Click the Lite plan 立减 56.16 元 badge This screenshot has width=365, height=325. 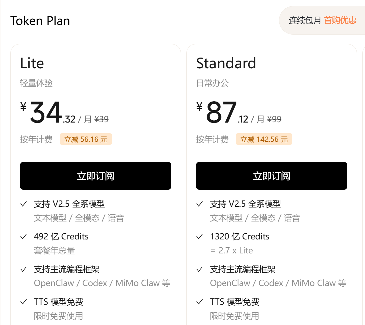click(86, 139)
